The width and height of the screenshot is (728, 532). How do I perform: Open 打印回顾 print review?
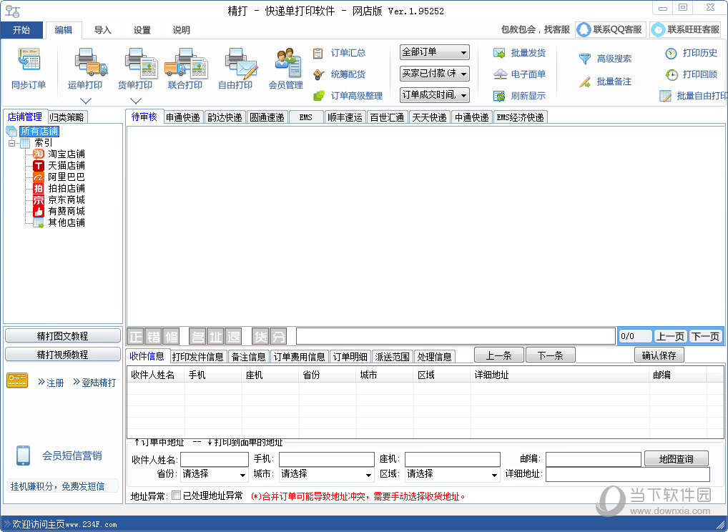691,74
